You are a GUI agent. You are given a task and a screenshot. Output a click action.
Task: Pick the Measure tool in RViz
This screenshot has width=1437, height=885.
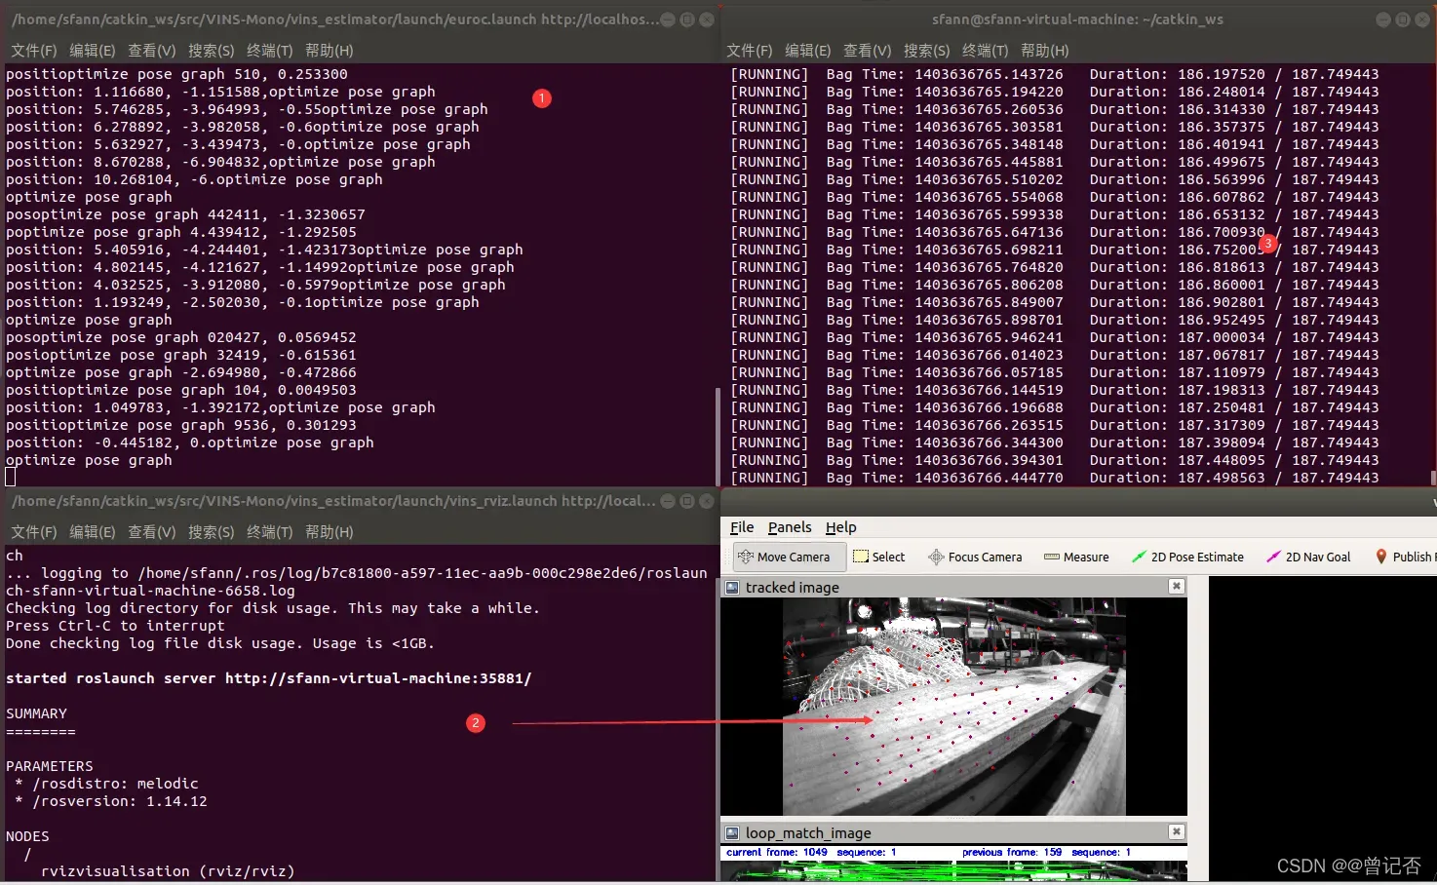[x=1076, y=557]
